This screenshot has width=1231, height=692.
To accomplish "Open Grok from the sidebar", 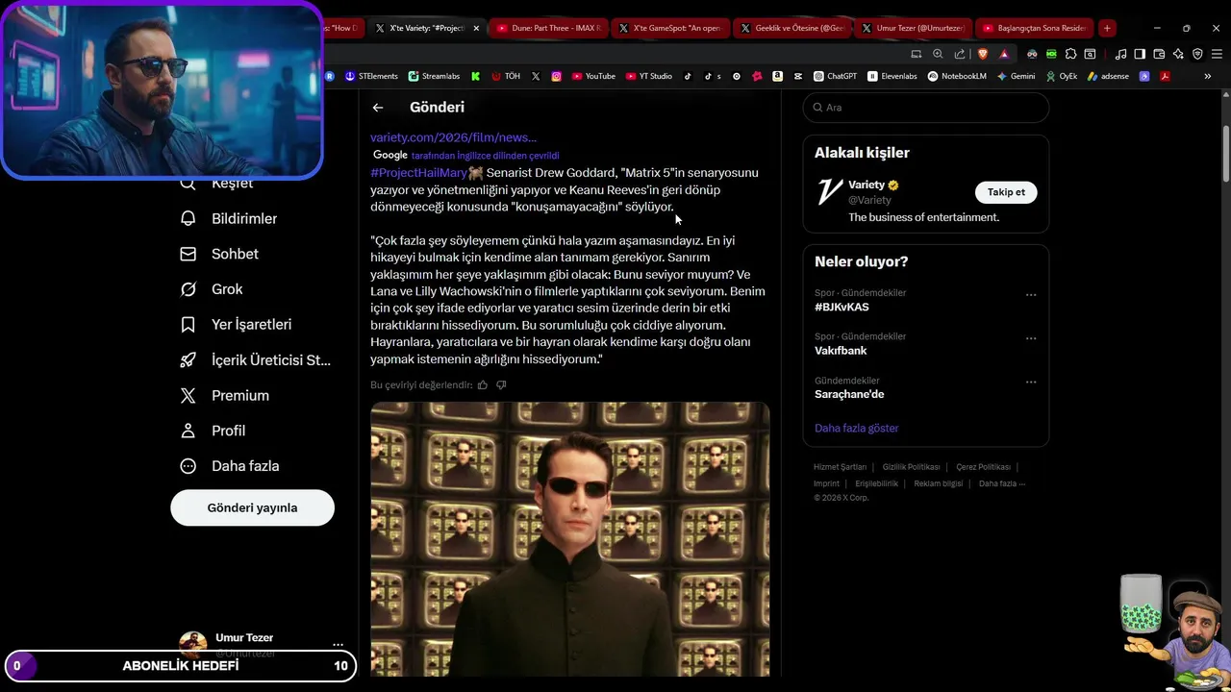I will (212, 289).
